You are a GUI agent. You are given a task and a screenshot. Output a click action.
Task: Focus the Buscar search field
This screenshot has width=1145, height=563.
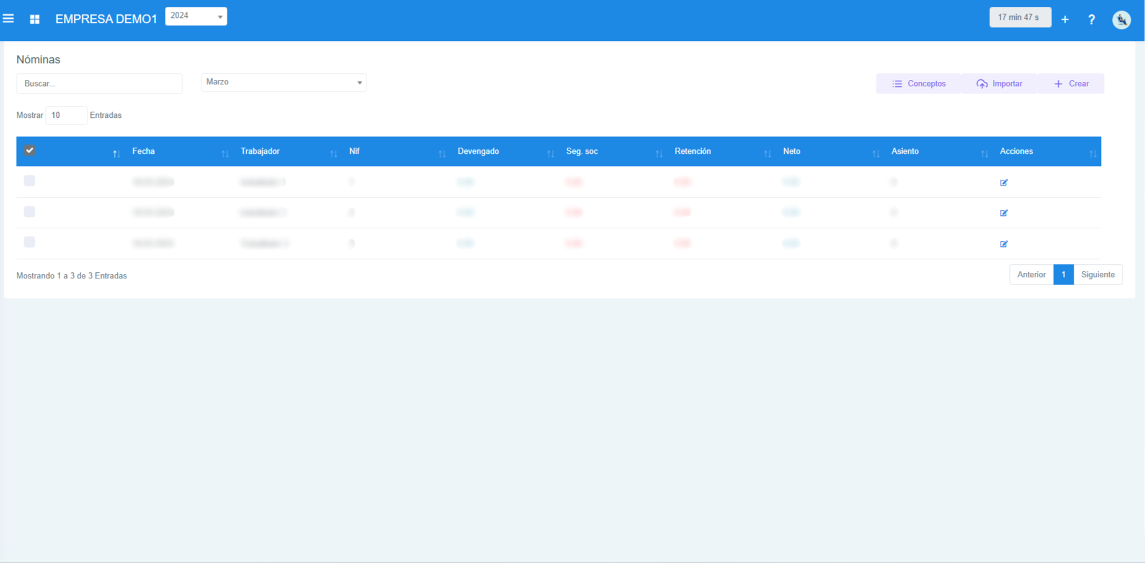click(x=99, y=84)
